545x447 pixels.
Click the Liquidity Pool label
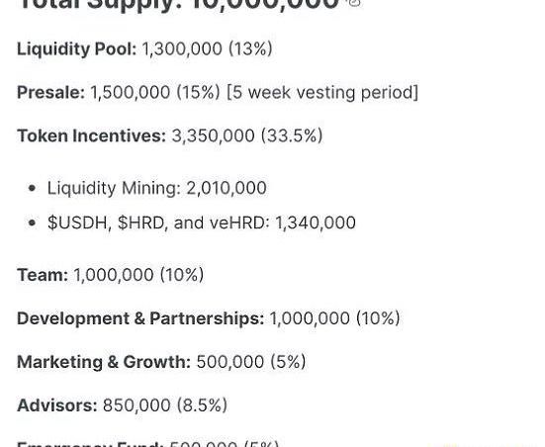77,49
